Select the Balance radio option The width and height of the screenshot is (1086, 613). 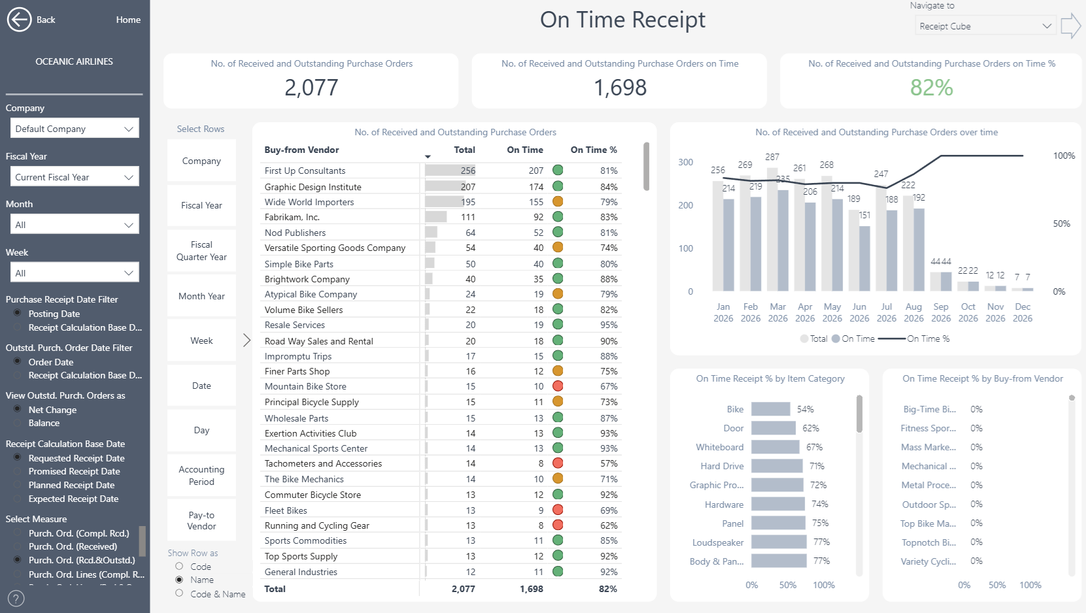(18, 423)
